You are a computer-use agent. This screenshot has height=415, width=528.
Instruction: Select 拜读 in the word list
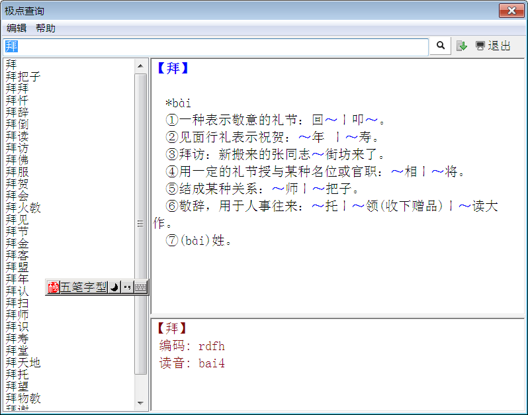[17, 136]
